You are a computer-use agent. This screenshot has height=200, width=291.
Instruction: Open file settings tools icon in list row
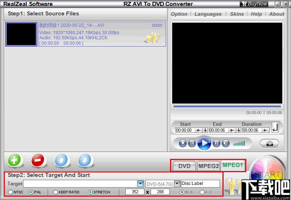(x=153, y=37)
